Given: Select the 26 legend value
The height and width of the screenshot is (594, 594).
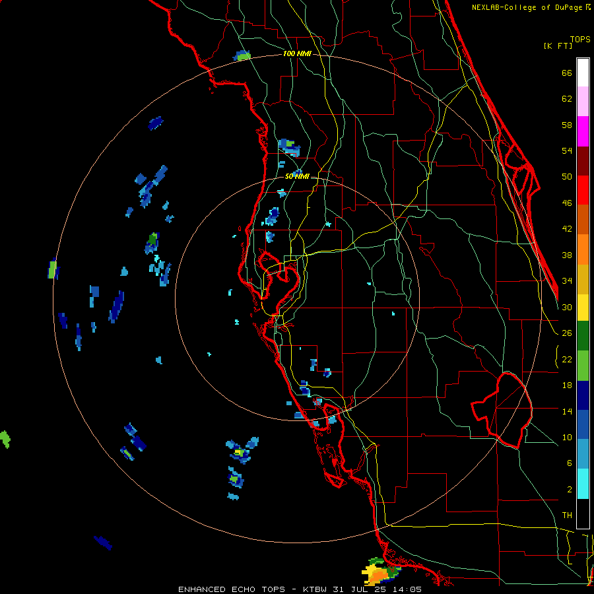Looking at the screenshot, I should [567, 333].
